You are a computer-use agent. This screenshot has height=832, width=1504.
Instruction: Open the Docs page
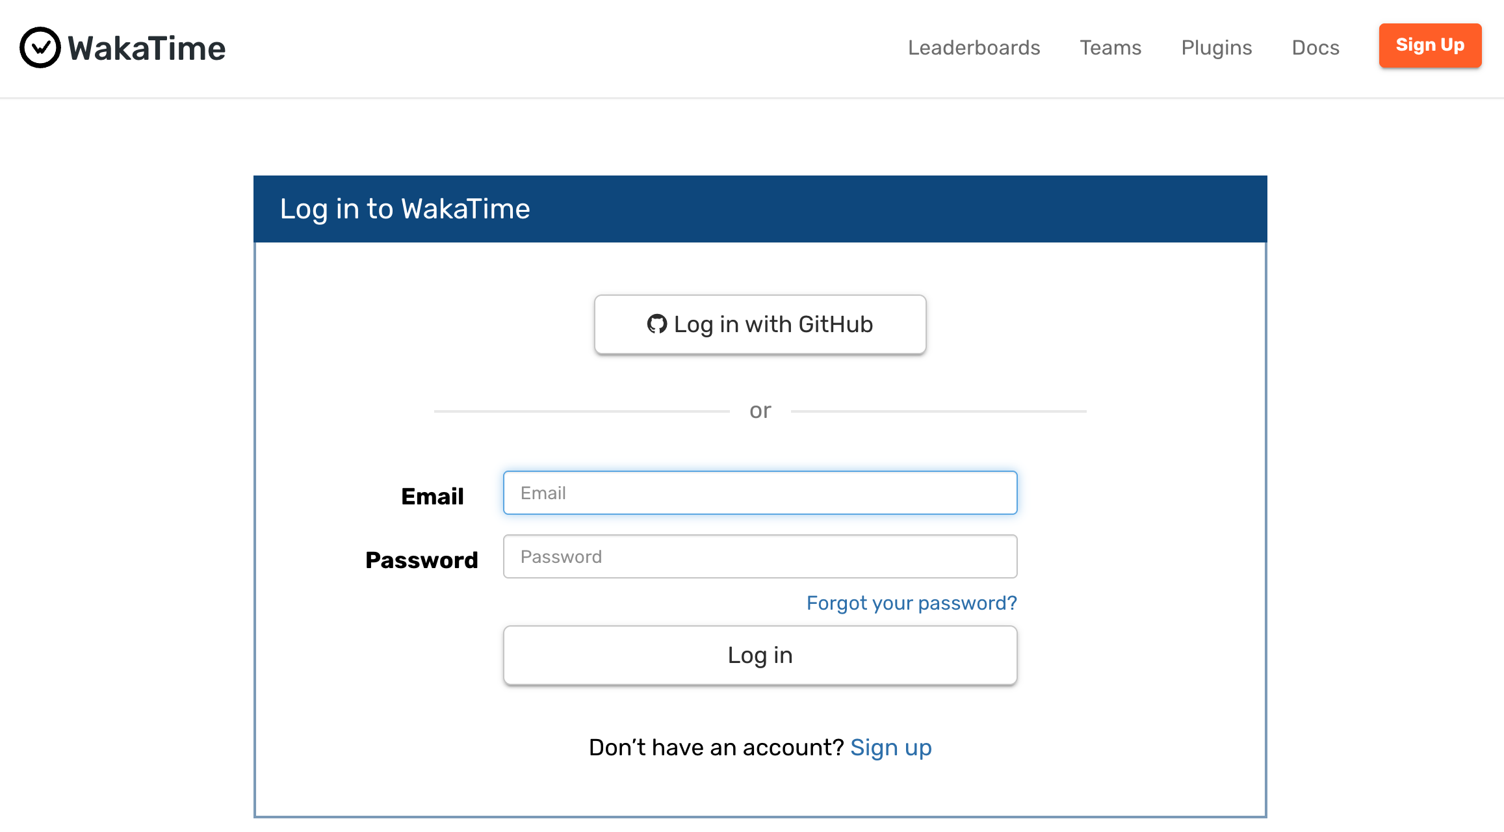click(1315, 47)
